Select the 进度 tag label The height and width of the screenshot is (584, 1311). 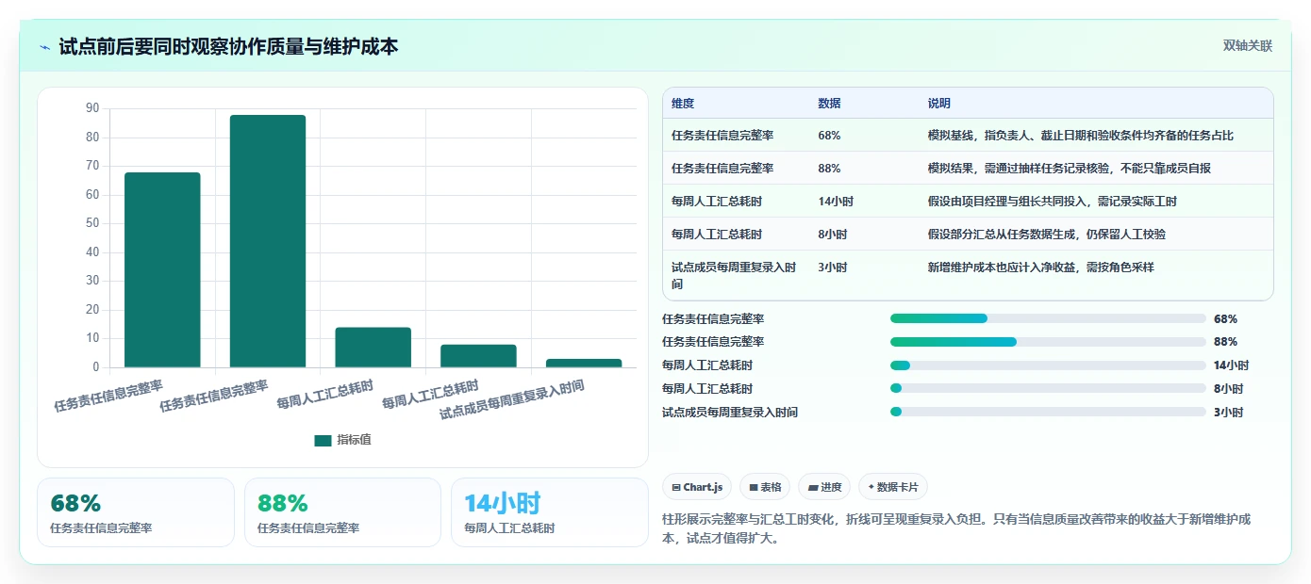point(831,488)
